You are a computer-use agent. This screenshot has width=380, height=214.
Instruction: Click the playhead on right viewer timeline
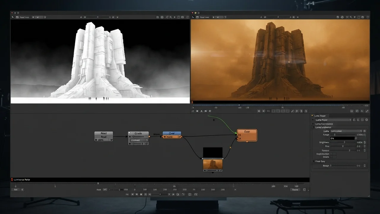click(239, 105)
